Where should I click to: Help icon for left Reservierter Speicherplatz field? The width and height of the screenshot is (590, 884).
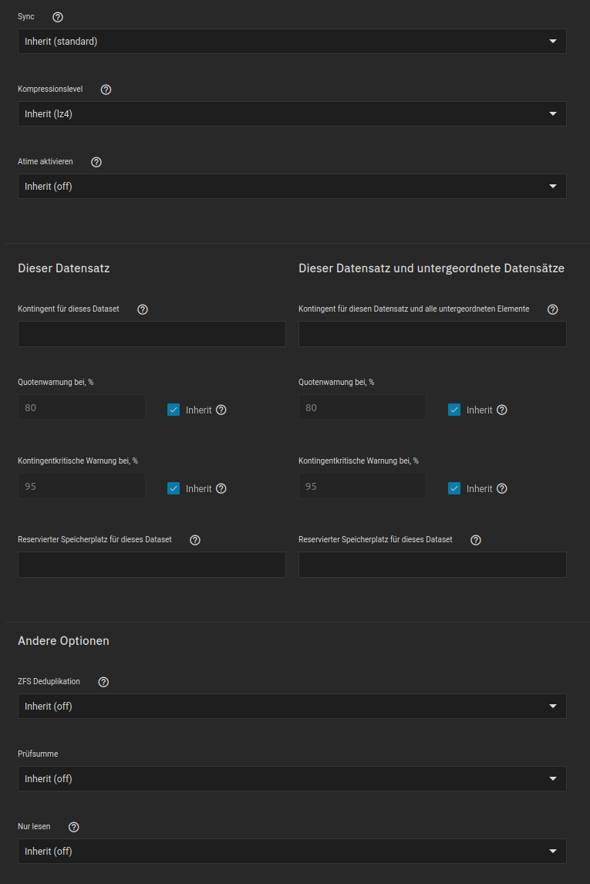point(195,540)
